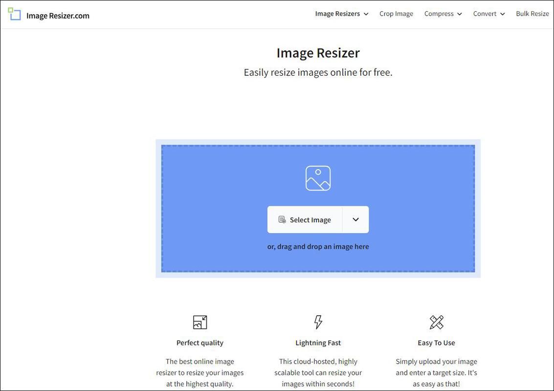Expand the Convert dropdown chevron
The image size is (554, 391).
502,14
